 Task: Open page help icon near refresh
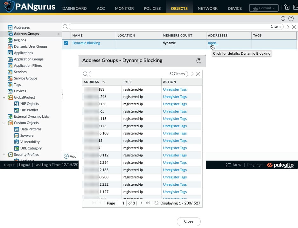pyautogui.click(x=291, y=18)
